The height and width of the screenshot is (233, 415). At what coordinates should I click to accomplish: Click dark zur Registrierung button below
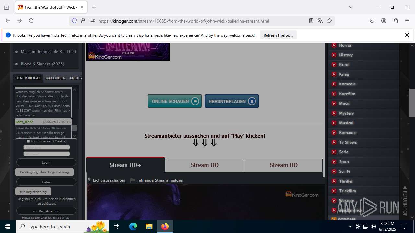(x=46, y=211)
